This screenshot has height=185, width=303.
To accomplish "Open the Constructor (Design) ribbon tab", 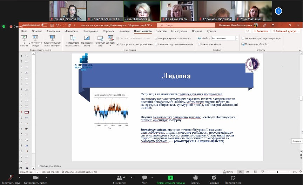I will pos(90,31).
